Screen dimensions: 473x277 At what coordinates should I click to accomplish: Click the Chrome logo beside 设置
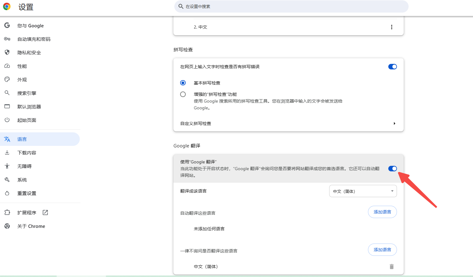point(7,6)
